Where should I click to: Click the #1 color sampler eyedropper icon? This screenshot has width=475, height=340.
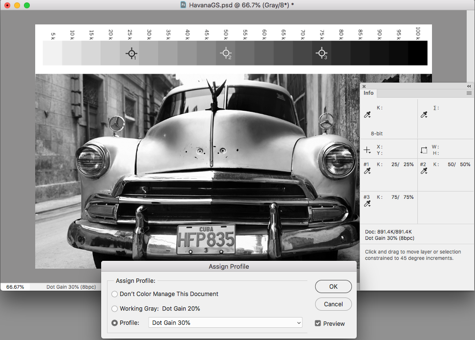[x=367, y=171]
